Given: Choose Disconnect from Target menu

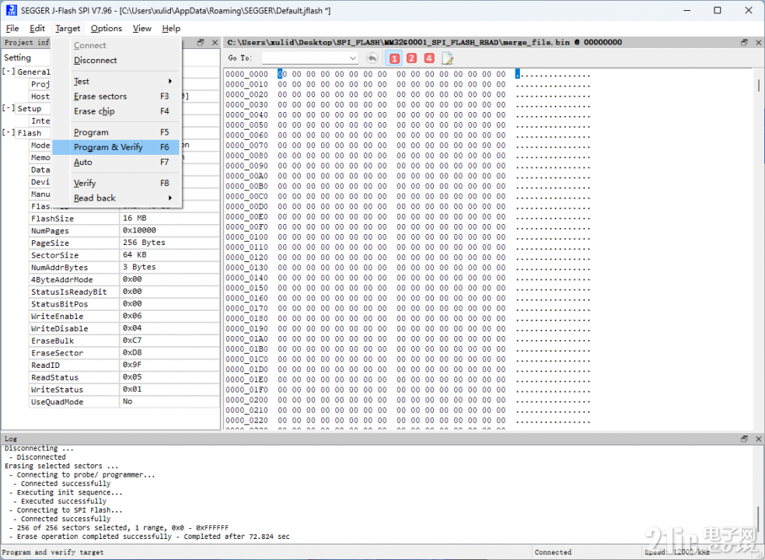Looking at the screenshot, I should point(117,60).
